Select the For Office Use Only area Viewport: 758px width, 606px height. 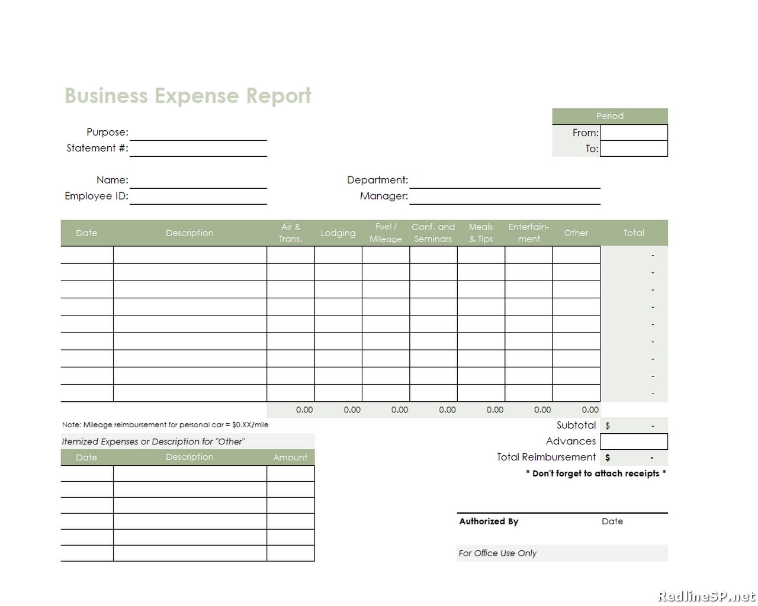click(563, 553)
